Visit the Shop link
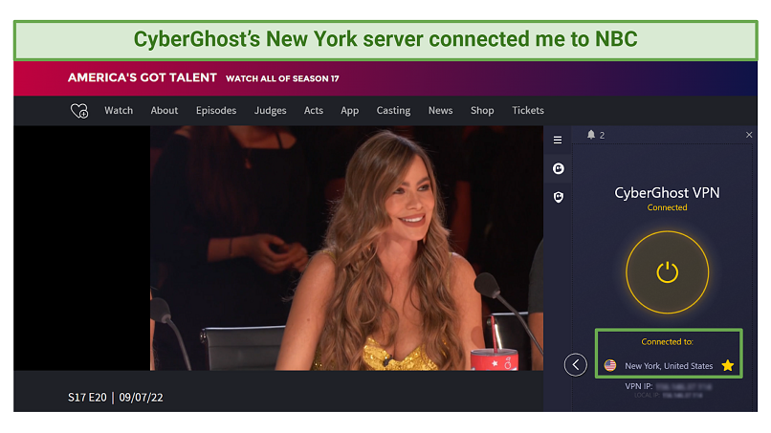 click(482, 111)
